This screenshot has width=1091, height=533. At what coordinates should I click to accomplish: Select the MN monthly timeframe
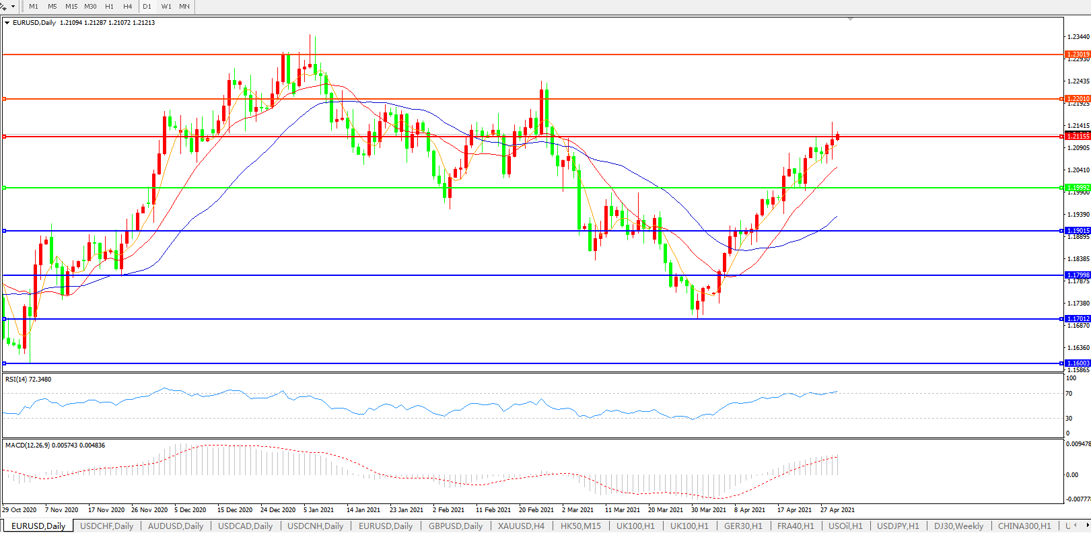pyautogui.click(x=184, y=7)
